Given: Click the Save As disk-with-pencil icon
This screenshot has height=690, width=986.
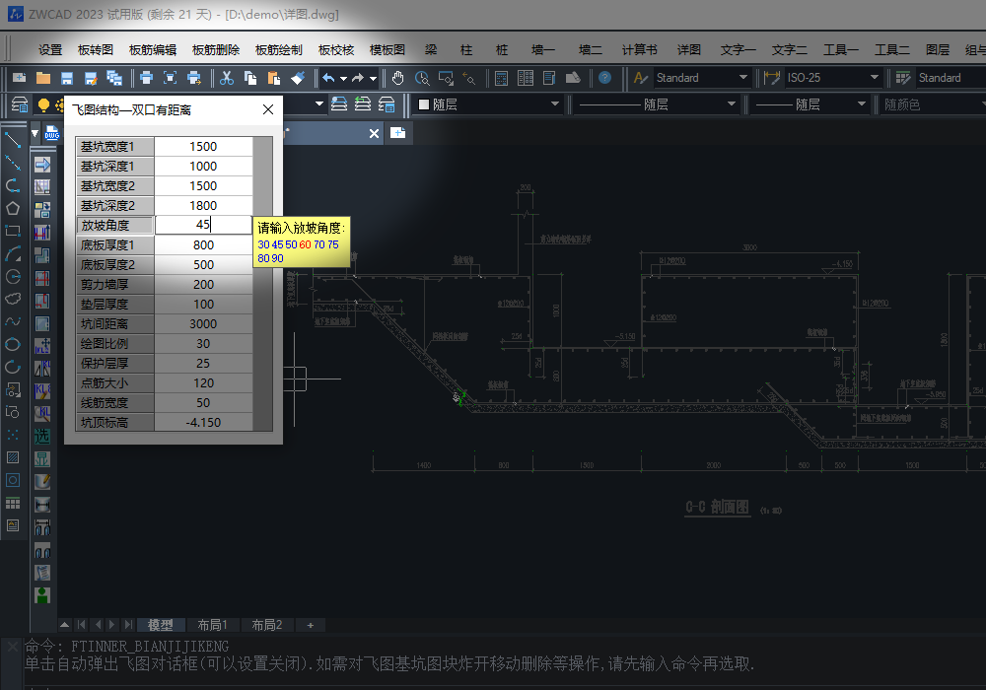Looking at the screenshot, I should coord(91,78).
